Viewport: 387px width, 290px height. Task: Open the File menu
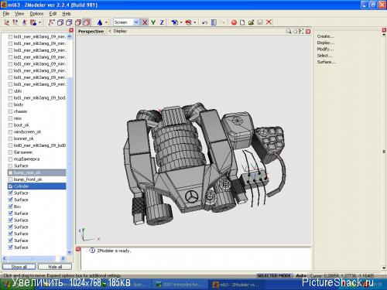[x=6, y=14]
